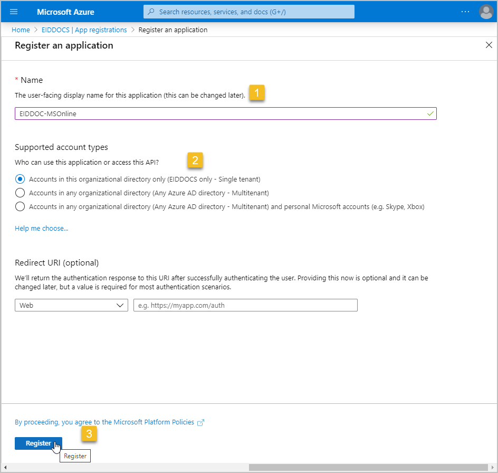Open the ellipsis more options menu

point(465,12)
